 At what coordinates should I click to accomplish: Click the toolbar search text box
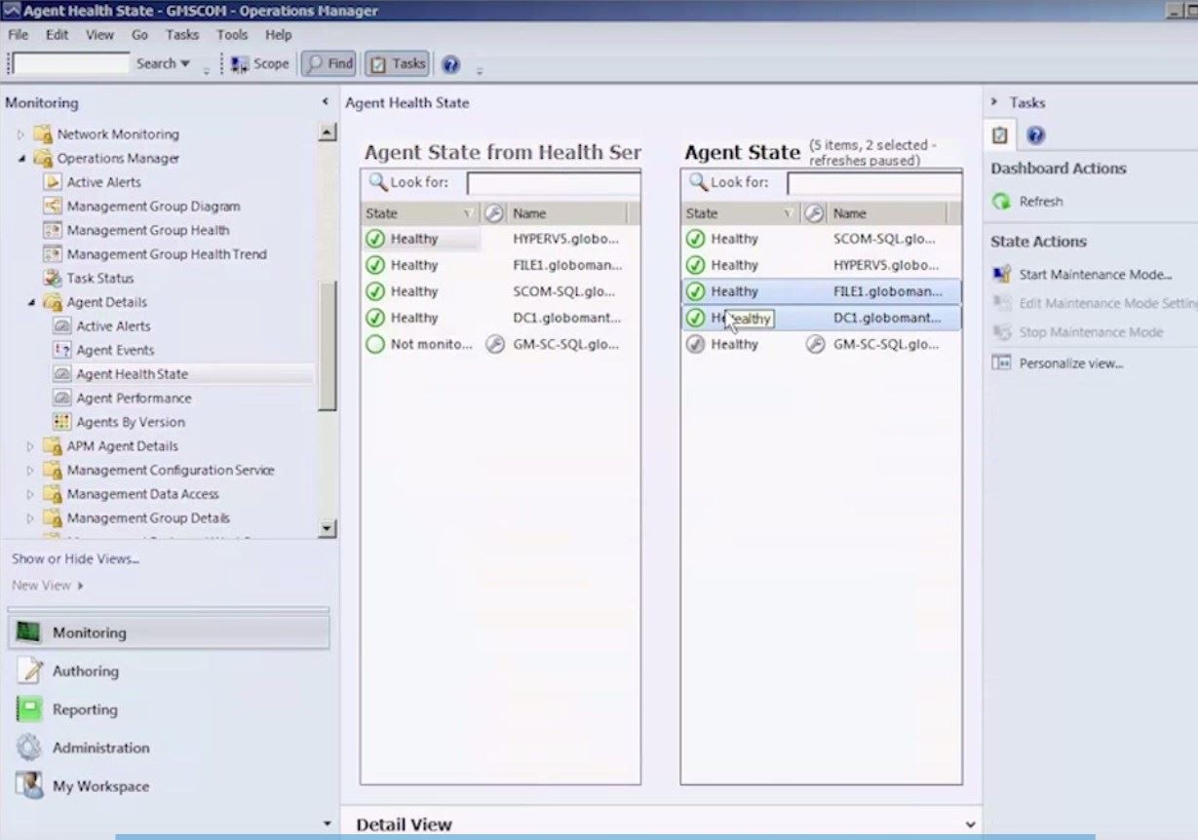coord(71,64)
